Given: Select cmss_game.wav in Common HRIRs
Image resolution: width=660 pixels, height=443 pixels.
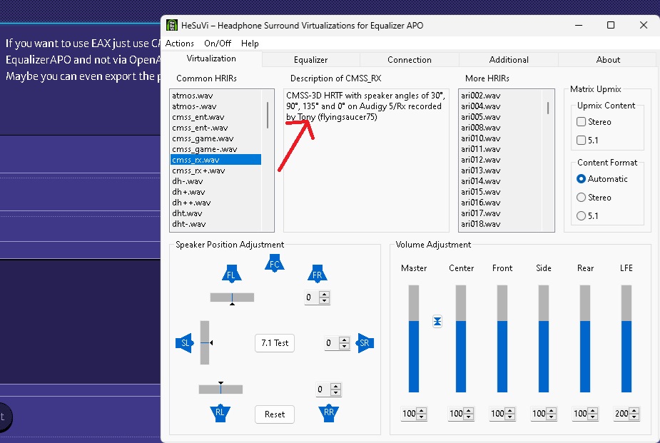Looking at the screenshot, I should (x=215, y=138).
